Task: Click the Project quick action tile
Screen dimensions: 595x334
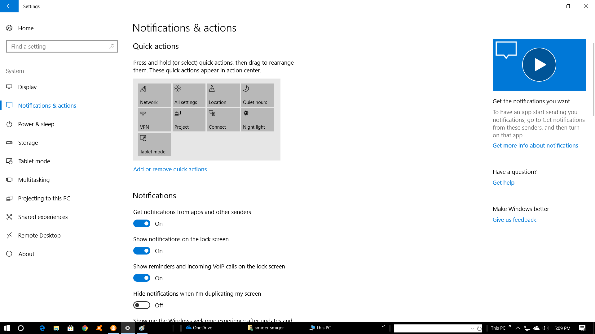Action: pos(189,120)
